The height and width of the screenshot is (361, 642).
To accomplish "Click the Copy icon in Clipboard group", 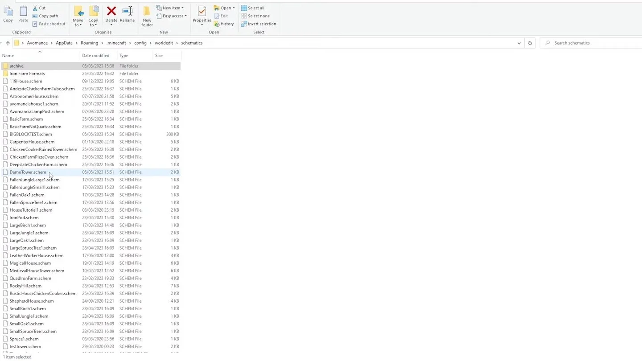I will [x=8, y=14].
